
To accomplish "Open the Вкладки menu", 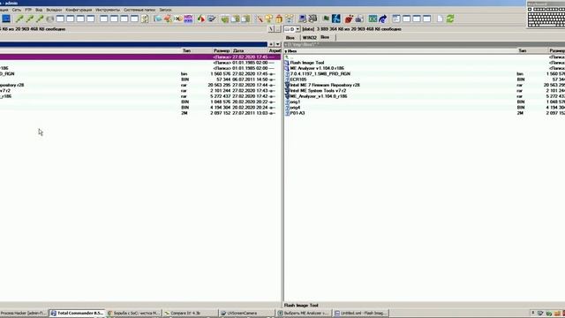I will click(54, 10).
